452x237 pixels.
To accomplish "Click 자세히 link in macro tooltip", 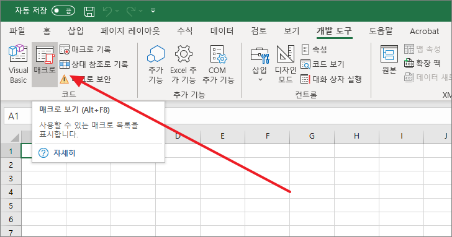I will 65,153.
